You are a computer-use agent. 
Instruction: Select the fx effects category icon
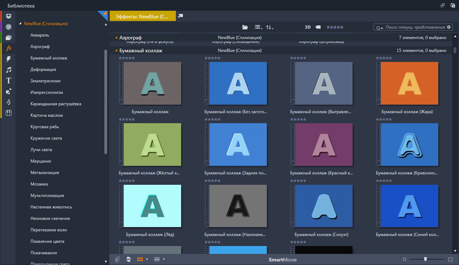[x=9, y=48]
